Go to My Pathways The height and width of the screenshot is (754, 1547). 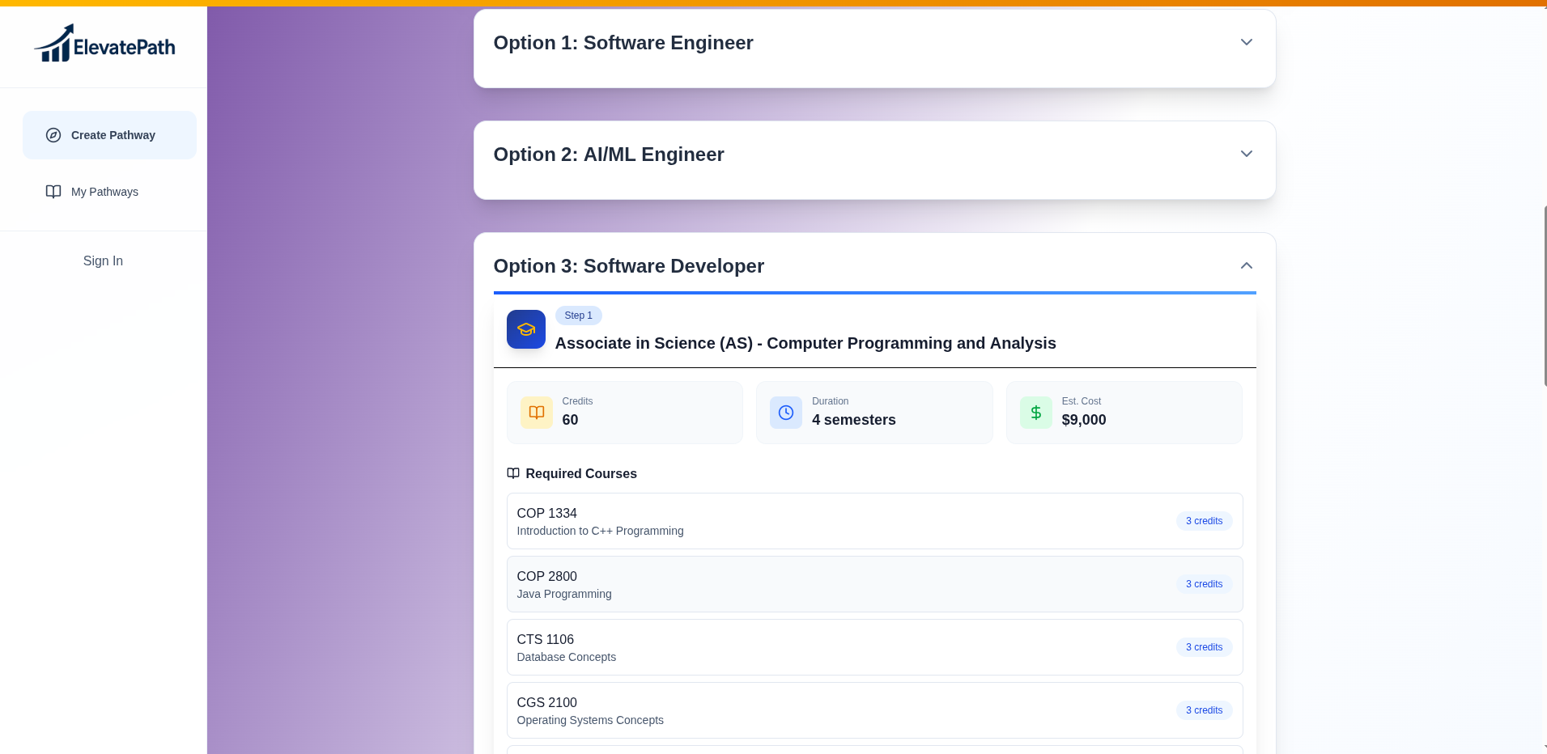coord(104,192)
